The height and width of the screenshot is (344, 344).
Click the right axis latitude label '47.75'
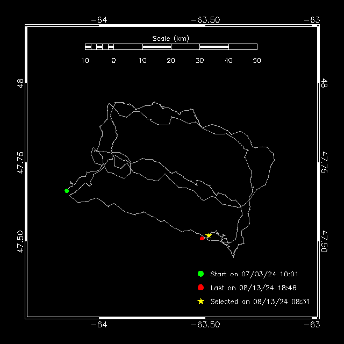click(324, 162)
